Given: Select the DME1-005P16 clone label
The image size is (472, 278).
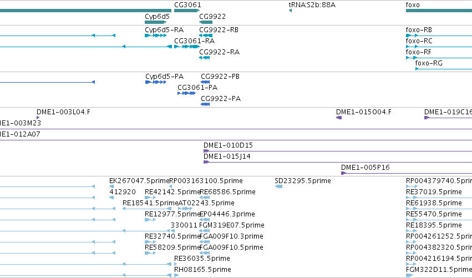Looking at the screenshot, I should tap(365, 168).
